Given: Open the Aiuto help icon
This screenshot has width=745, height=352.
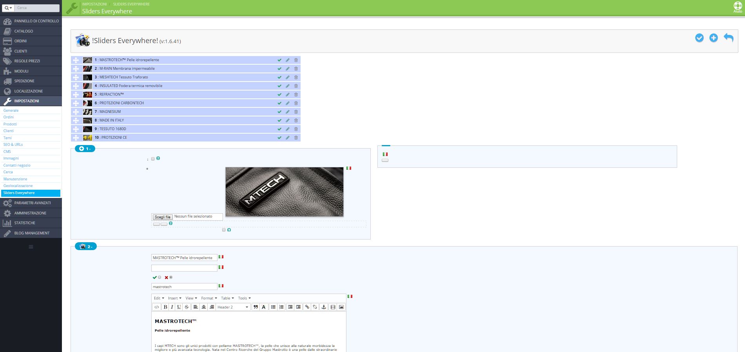Looking at the screenshot, I should click(x=738, y=7).
